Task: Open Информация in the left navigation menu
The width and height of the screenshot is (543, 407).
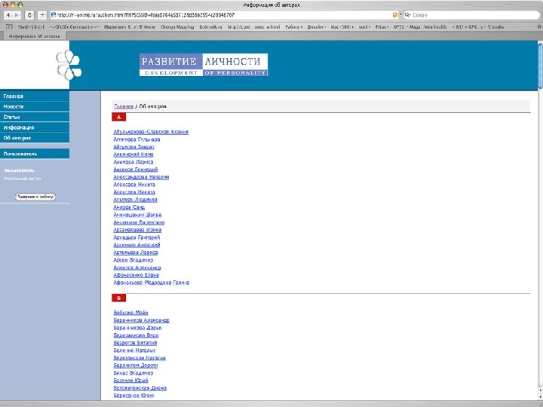Action: coord(35,127)
